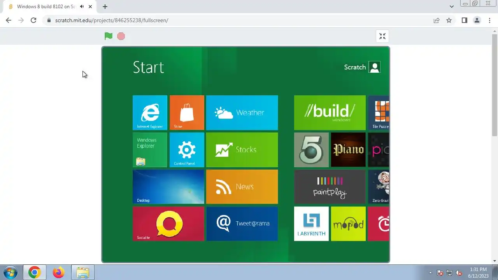Reload the Scratch page
This screenshot has height=280, width=498.
pyautogui.click(x=33, y=20)
